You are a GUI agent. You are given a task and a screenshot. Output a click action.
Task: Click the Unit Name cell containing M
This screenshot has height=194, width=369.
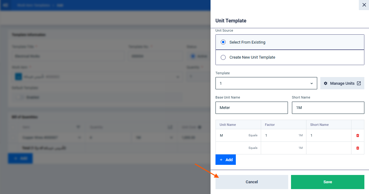238,135
